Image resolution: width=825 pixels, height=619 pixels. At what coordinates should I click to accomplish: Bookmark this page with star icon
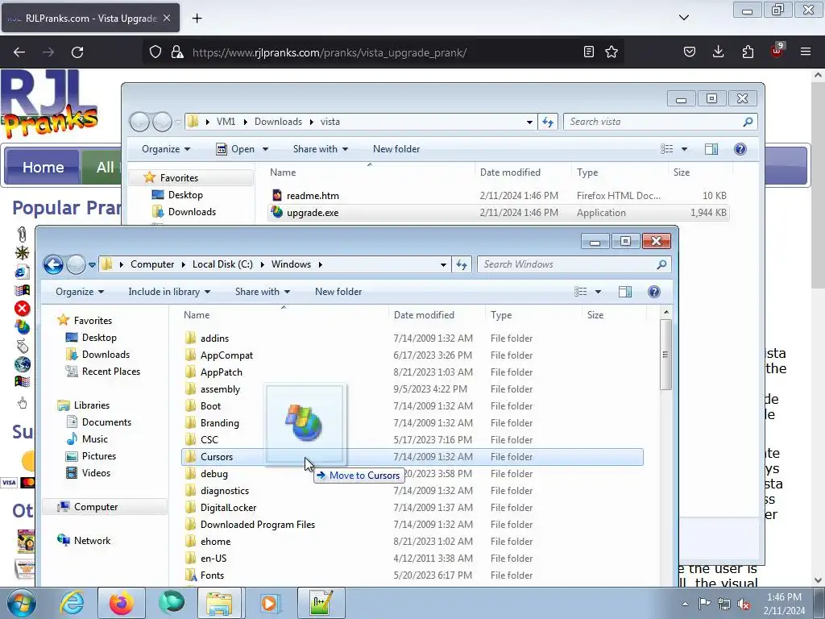[611, 52]
